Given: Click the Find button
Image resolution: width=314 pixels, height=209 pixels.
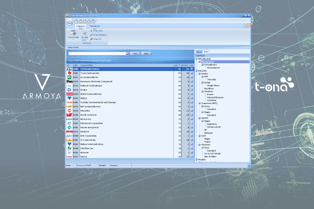Looking at the screenshot, I should [x=135, y=54].
